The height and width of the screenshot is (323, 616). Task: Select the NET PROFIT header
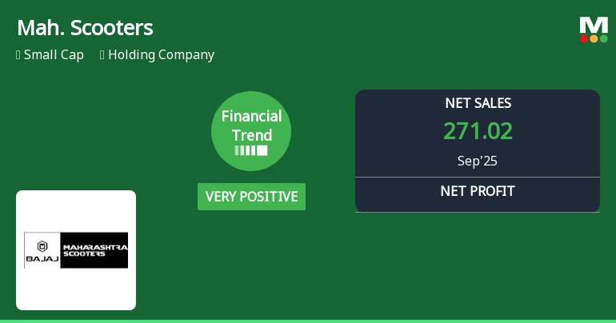[x=478, y=191]
